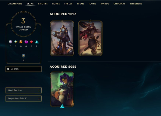This screenshot has height=116, width=161.
Task: Switch to the Champions tab
Action: tap(15, 4)
